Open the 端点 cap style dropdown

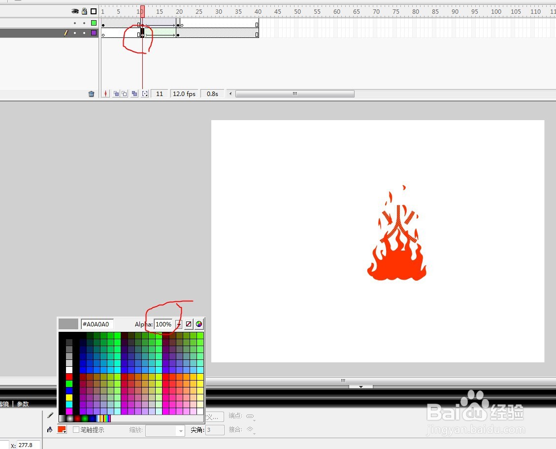pos(251,417)
